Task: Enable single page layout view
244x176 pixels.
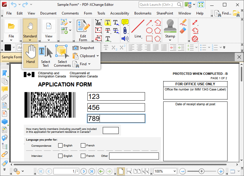Action: click(x=121, y=171)
